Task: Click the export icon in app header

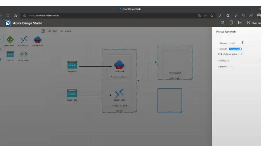Action: (x=240, y=22)
